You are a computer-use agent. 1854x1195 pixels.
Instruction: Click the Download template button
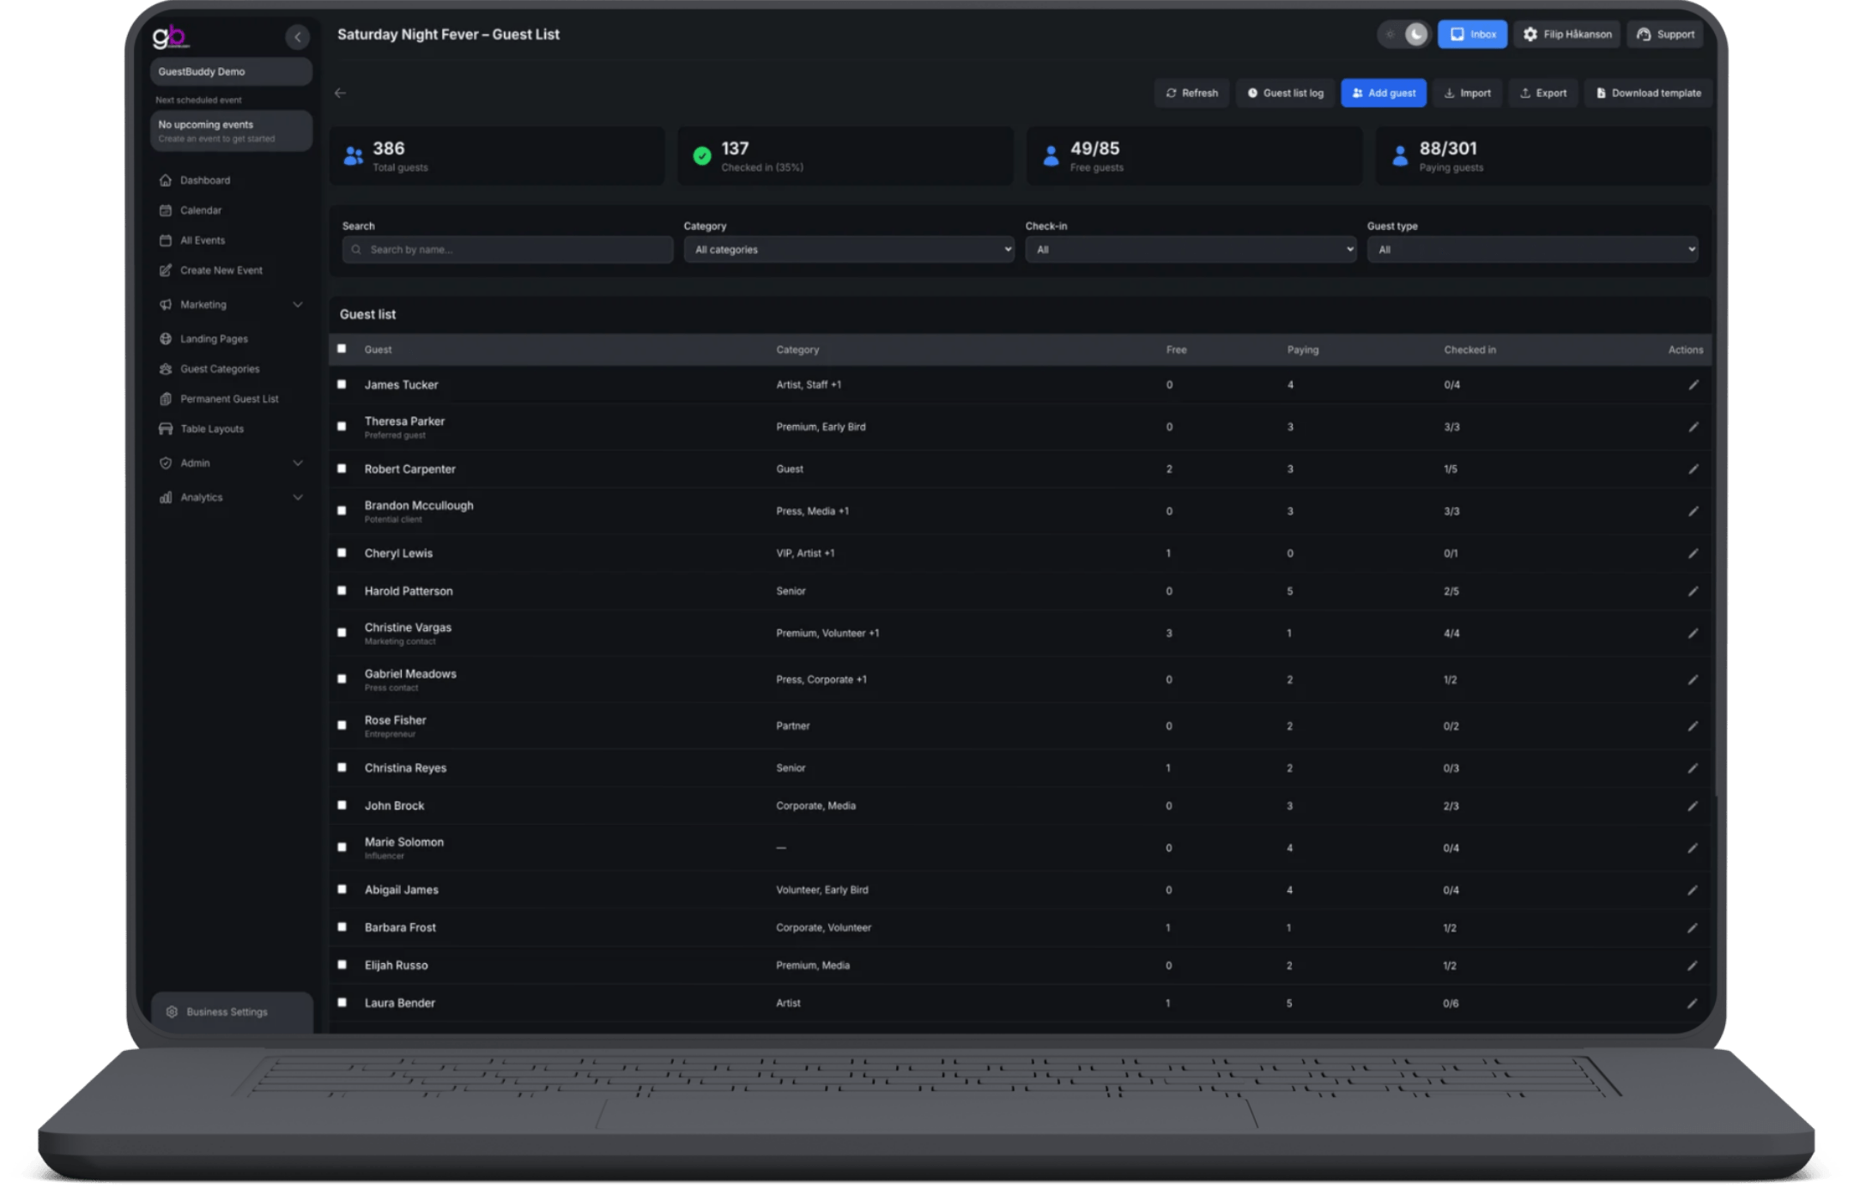click(x=1647, y=93)
